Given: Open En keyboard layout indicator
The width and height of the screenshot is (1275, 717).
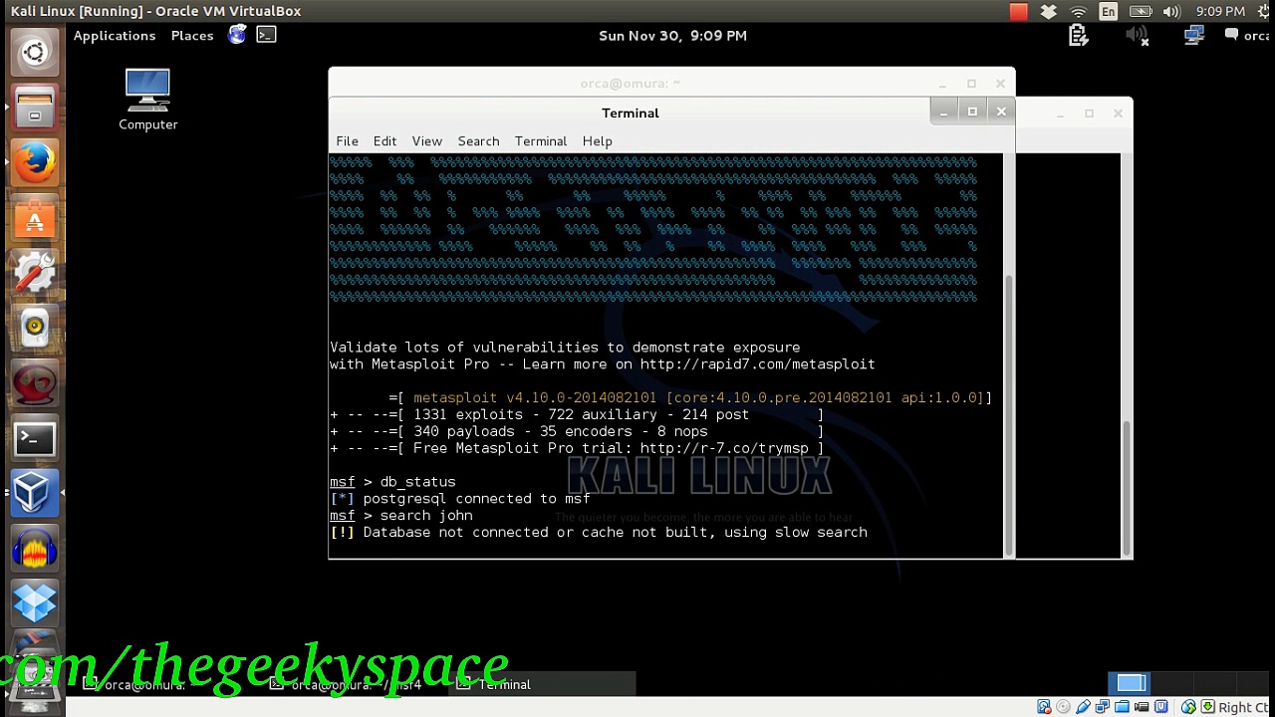Looking at the screenshot, I should pyautogui.click(x=1109, y=11).
